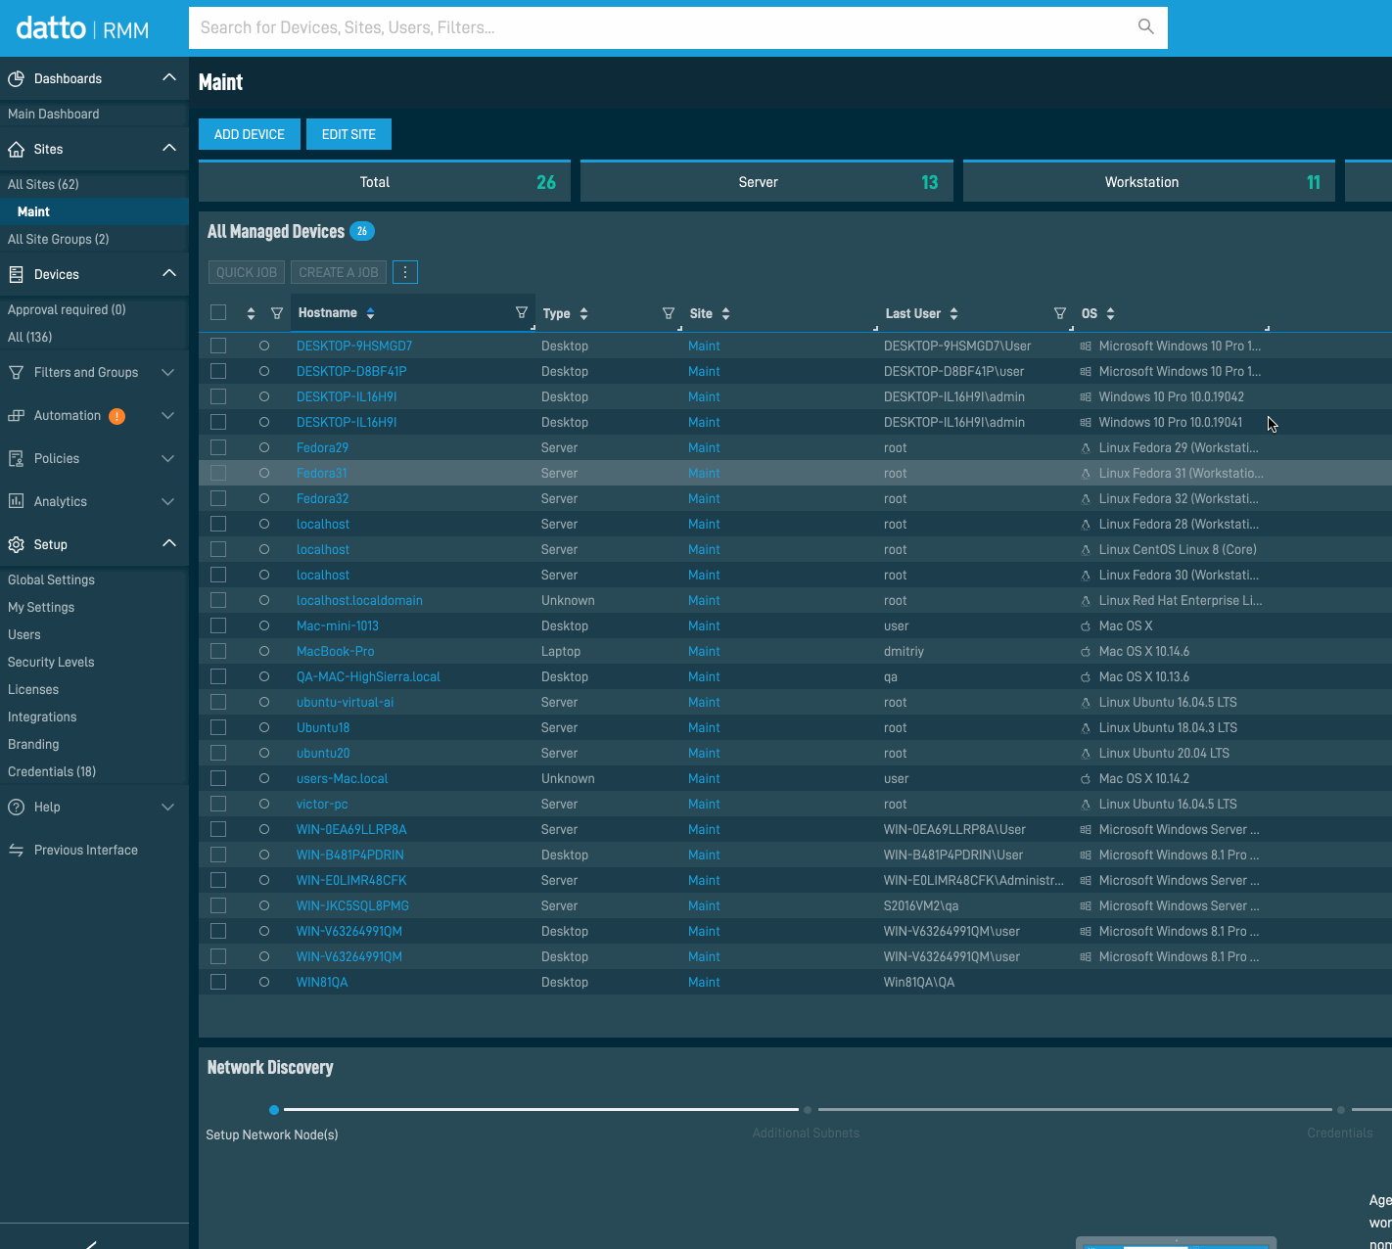Click the Workstation 11 summary tile
Viewport: 1392px width, 1249px height.
point(1149,181)
